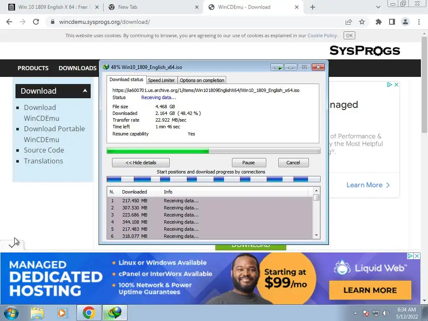428x321 pixels.
Task: Open the Chrome profile avatar
Action: (x=405, y=22)
